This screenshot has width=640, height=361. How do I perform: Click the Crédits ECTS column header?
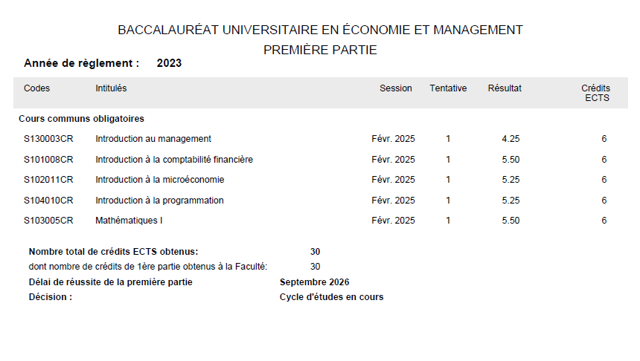point(596,93)
